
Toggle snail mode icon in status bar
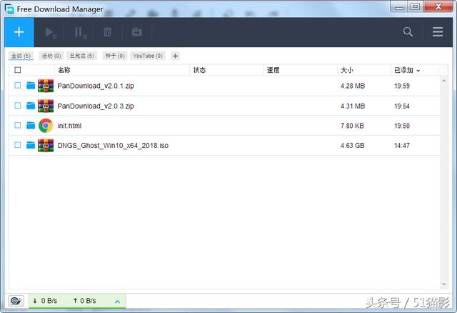pyautogui.click(x=16, y=301)
